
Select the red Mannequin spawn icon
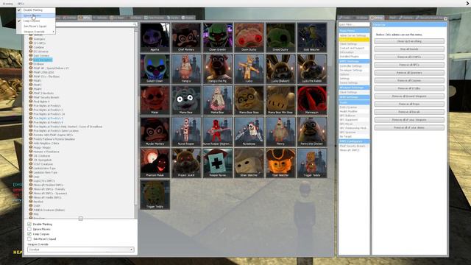(312, 100)
